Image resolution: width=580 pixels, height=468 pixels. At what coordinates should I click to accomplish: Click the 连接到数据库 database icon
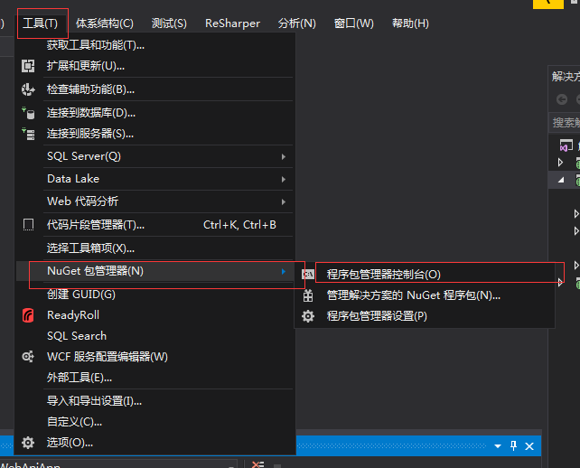[x=28, y=113]
